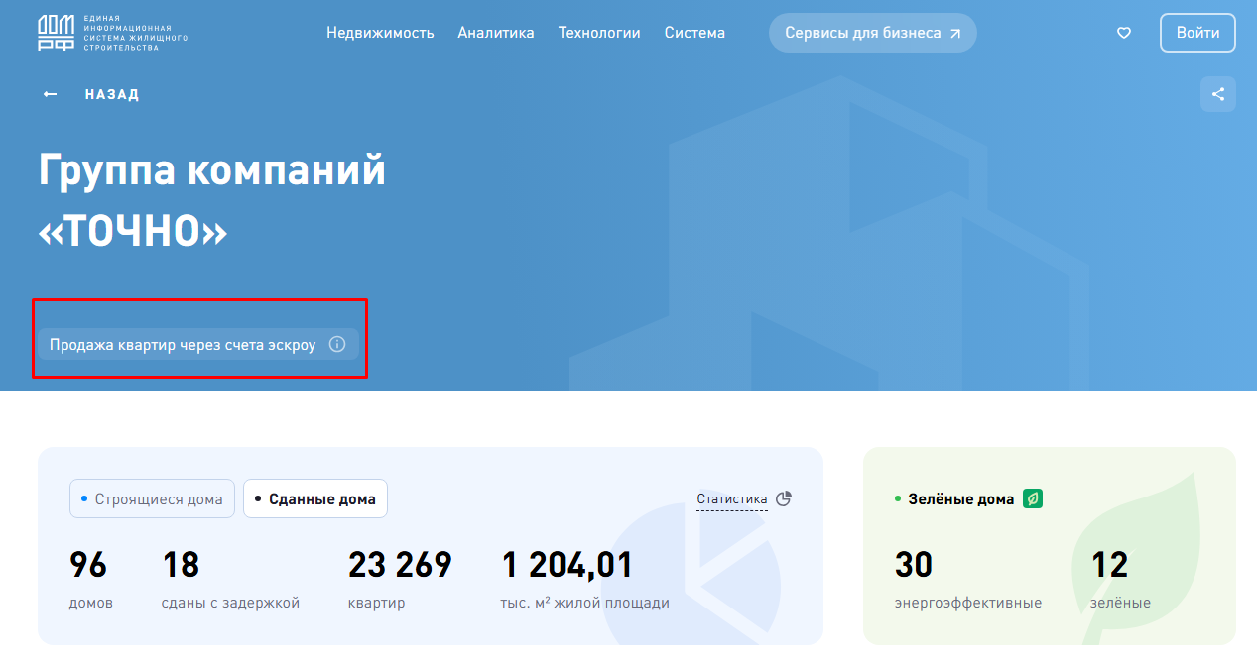This screenshot has width=1257, height=663.
Task: Open escrow sales info tooltip icon
Action: (x=336, y=345)
